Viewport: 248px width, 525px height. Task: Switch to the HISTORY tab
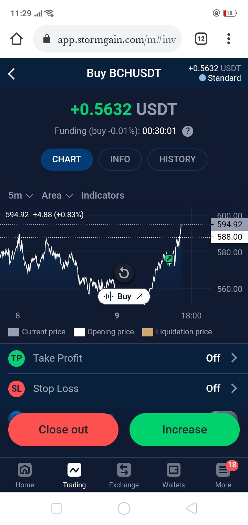(x=177, y=160)
